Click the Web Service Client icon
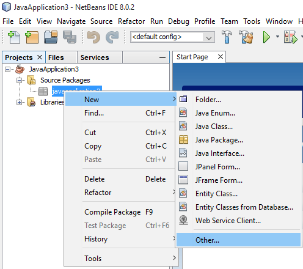The height and width of the screenshot is (269, 303). (x=183, y=220)
